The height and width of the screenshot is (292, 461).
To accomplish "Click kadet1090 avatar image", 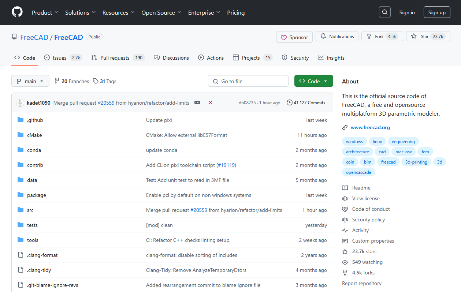I will tap(20, 103).
